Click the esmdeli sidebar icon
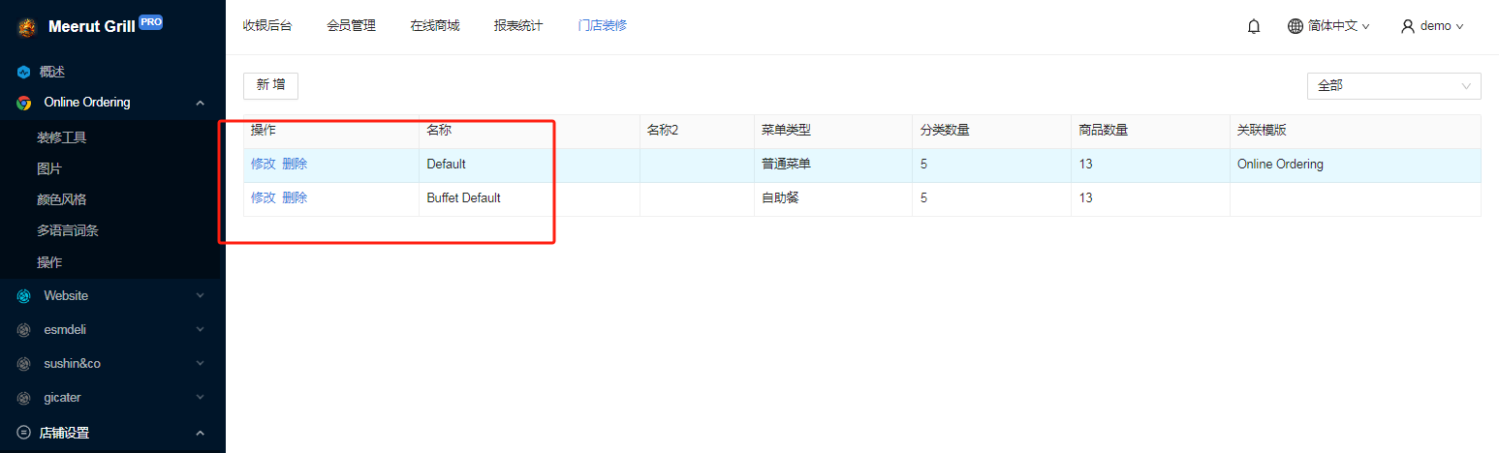Viewport: 1499px width, 453px height. (24, 330)
